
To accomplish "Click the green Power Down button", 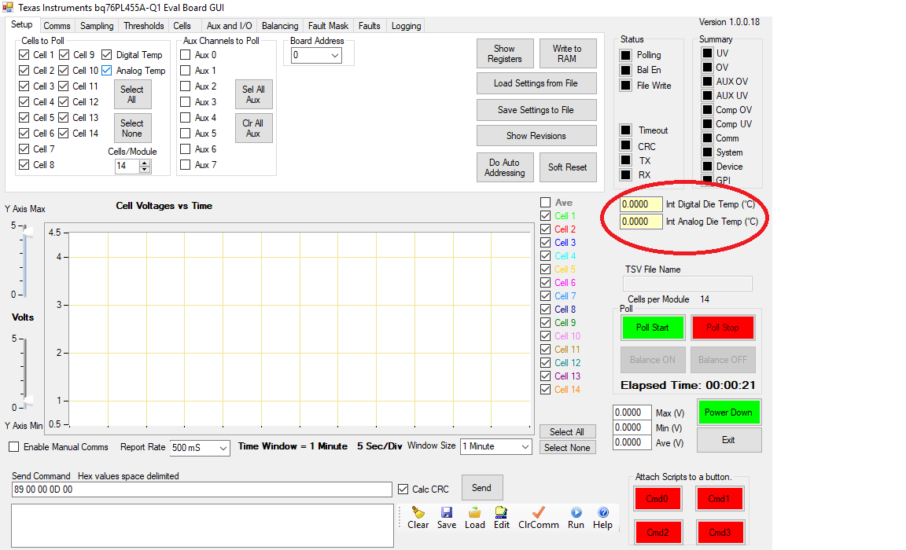I will pyautogui.click(x=728, y=412).
